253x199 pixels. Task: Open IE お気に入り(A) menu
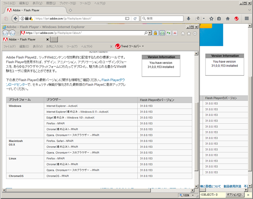click(x=55, y=47)
